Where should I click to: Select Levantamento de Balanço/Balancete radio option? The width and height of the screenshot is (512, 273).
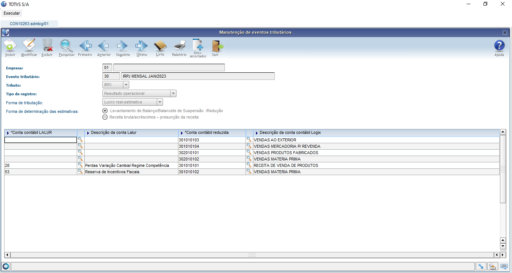tap(105, 111)
